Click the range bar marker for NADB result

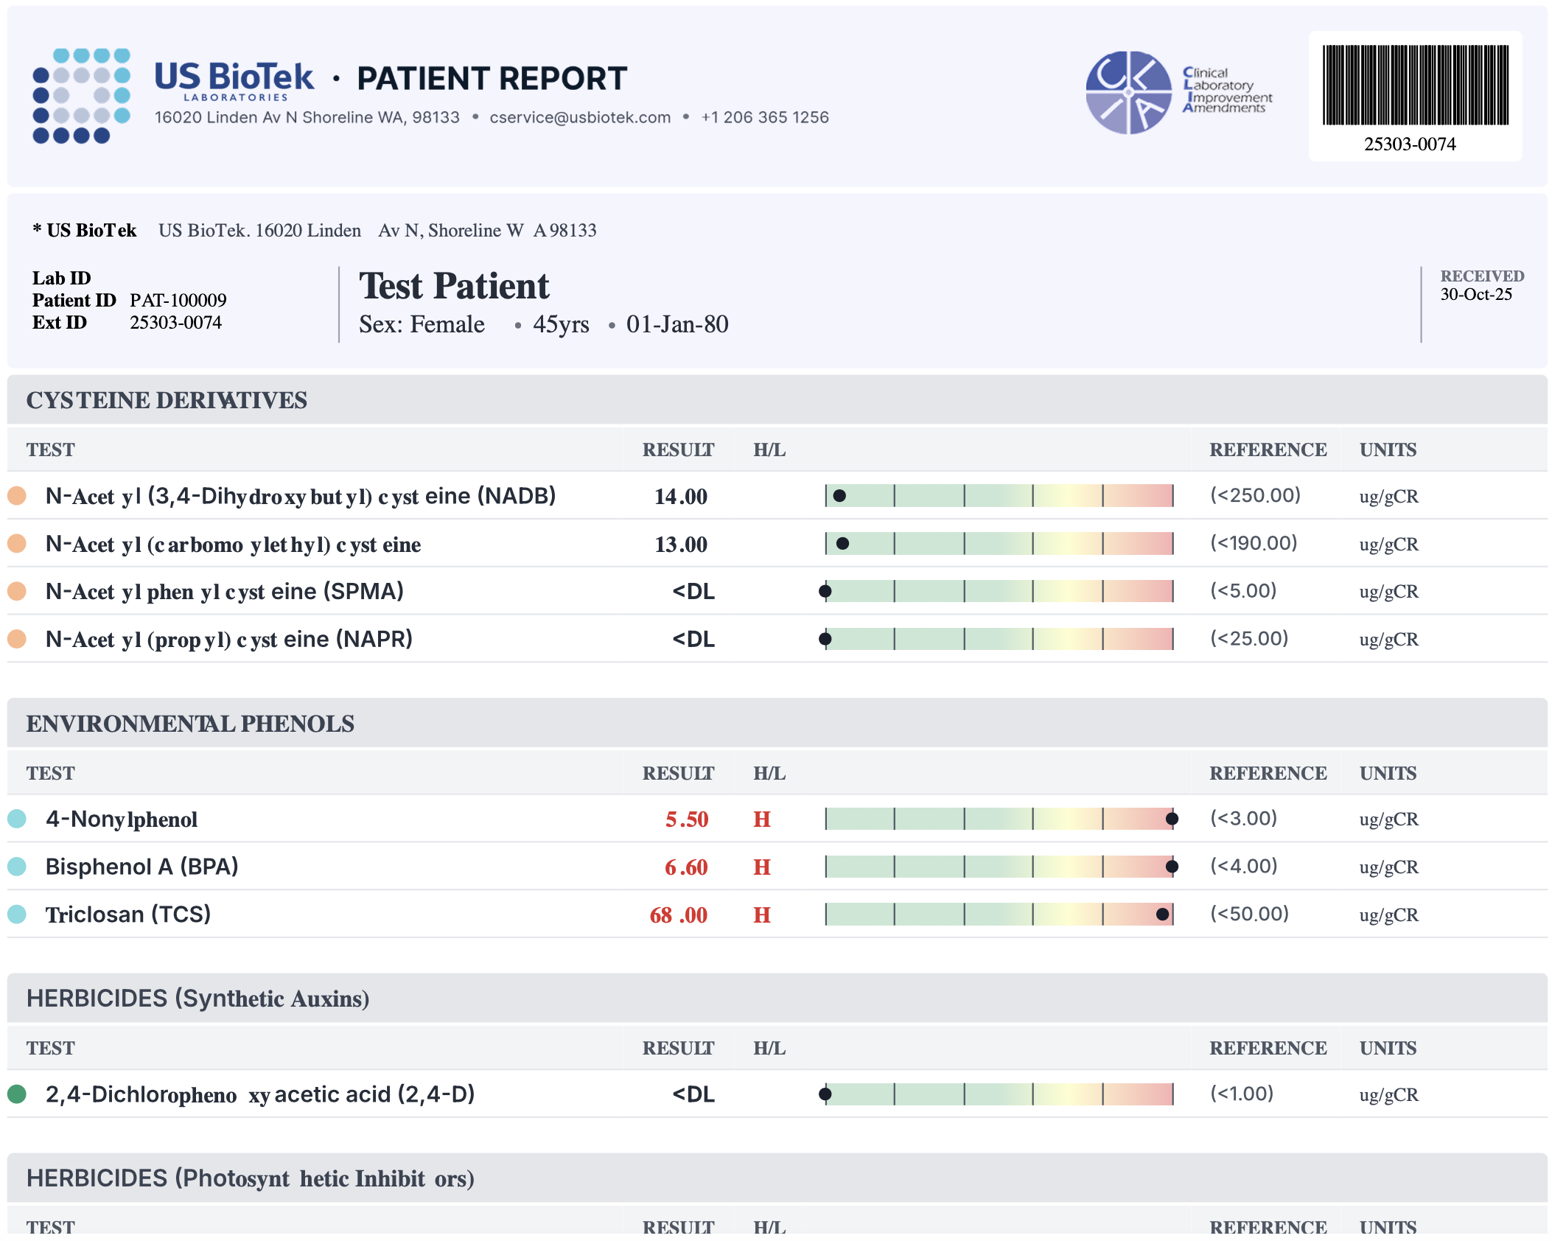(839, 496)
